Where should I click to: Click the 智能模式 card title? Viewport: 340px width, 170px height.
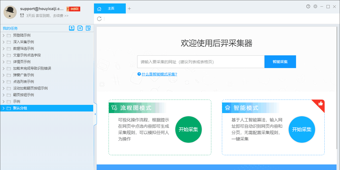coord(246,108)
